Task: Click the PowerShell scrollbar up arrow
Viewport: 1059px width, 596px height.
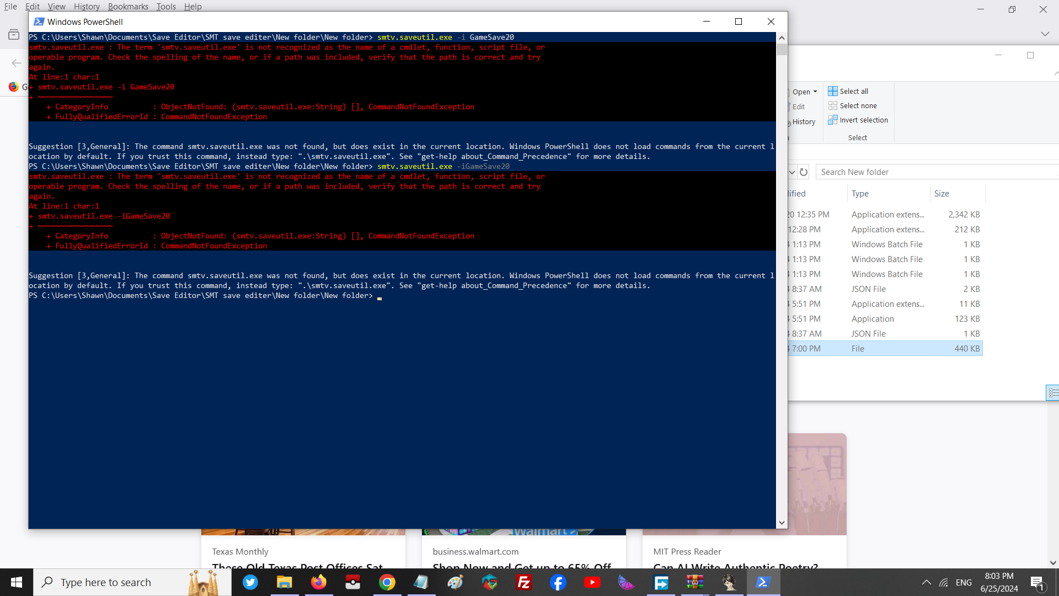Action: [x=782, y=38]
